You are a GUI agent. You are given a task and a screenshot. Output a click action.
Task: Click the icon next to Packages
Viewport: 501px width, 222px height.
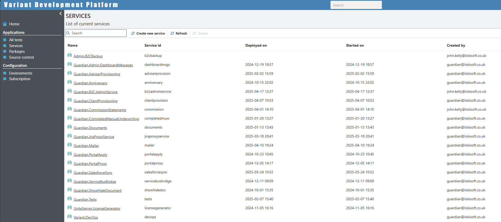(x=5, y=51)
